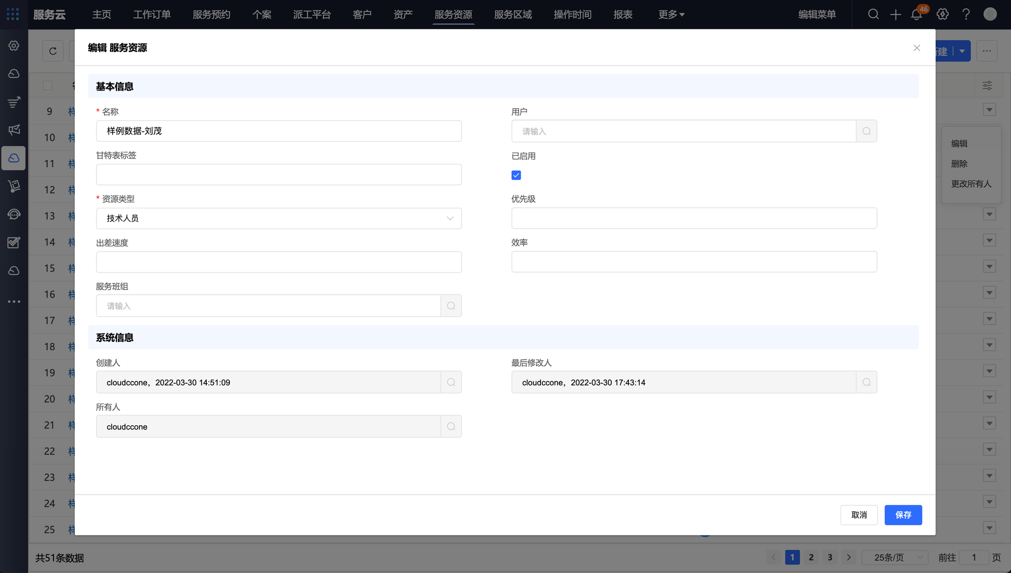Click the plus quick-create icon in the top bar

point(895,15)
